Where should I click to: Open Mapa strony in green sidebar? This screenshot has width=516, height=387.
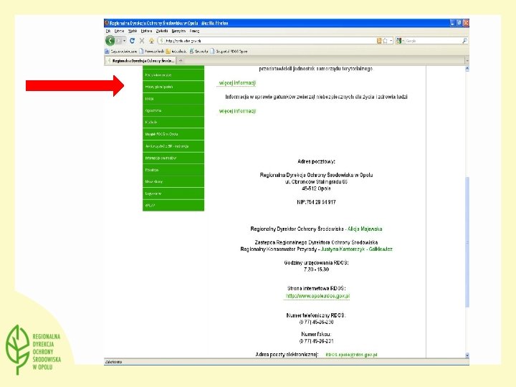tap(173, 181)
